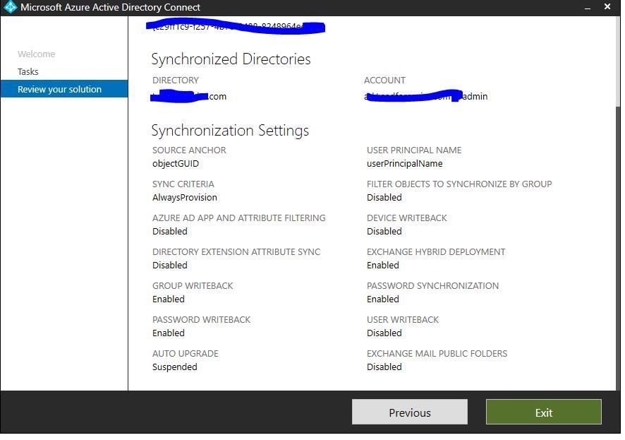Click Enabled under Password Writeback

point(168,333)
